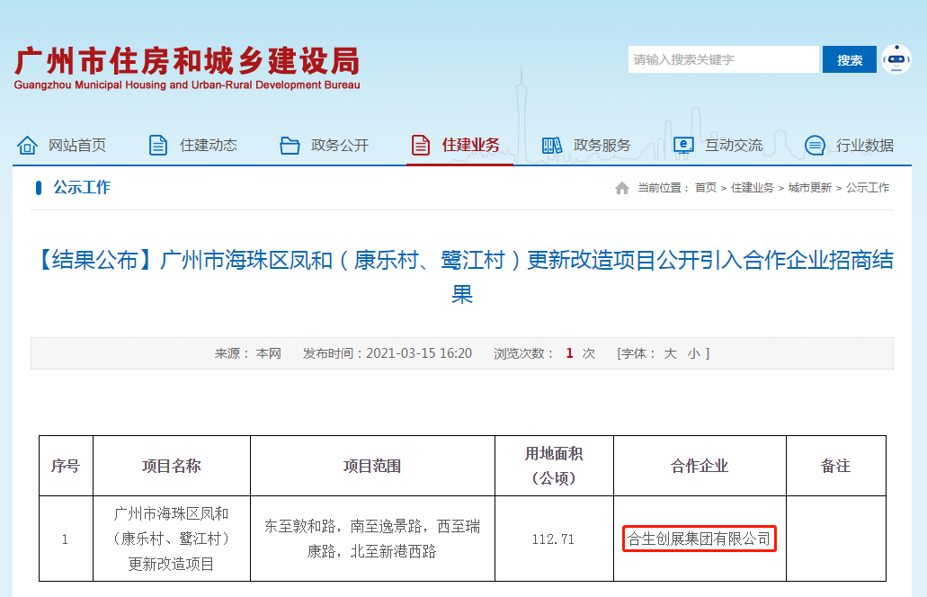Click the 合作企业 table header

click(x=700, y=466)
